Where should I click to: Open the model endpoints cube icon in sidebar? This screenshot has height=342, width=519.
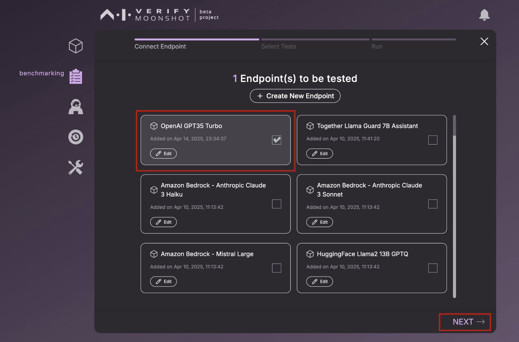point(76,46)
